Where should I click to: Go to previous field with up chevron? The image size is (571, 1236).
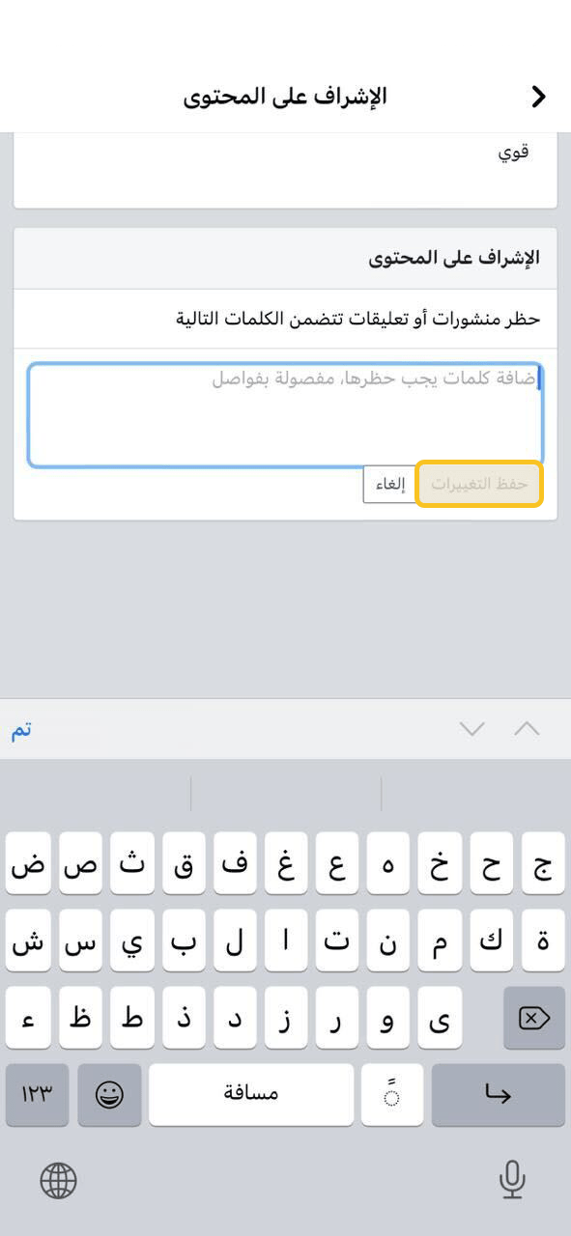pos(527,729)
